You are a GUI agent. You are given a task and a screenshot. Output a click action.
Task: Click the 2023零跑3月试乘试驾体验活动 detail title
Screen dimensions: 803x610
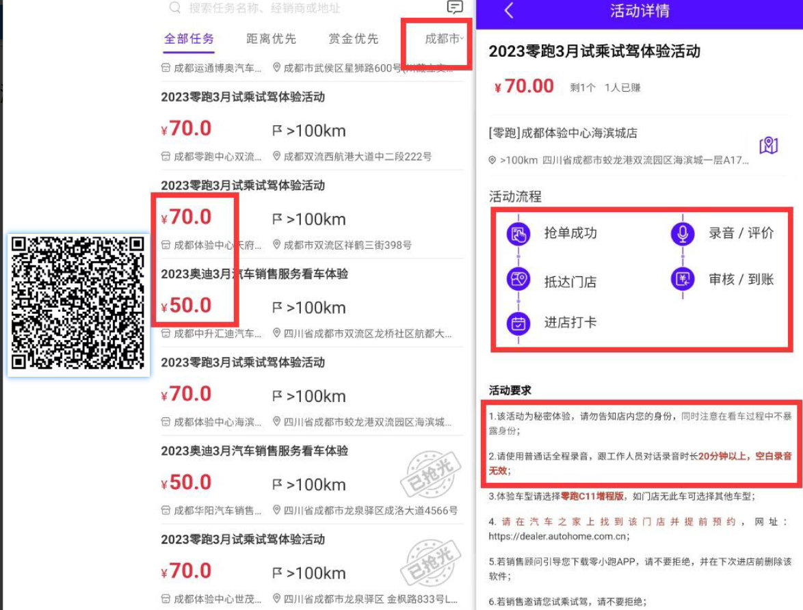(594, 51)
